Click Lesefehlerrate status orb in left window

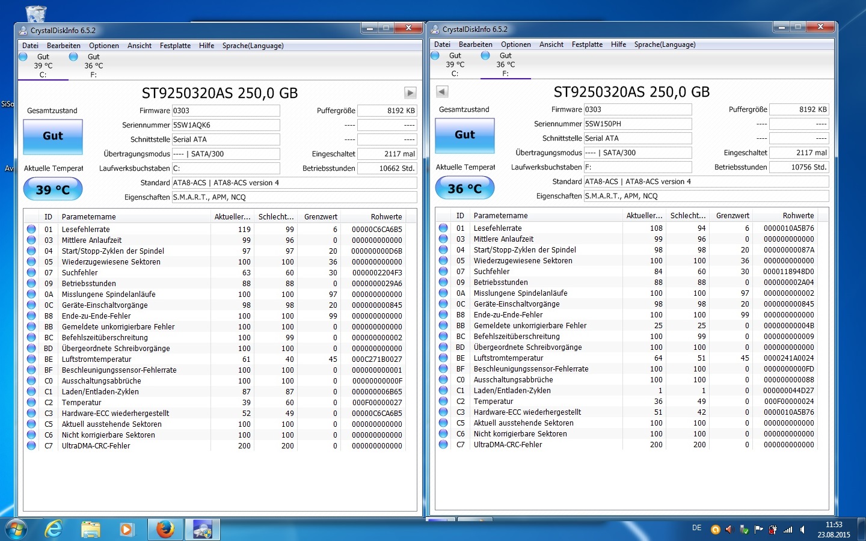(x=31, y=229)
